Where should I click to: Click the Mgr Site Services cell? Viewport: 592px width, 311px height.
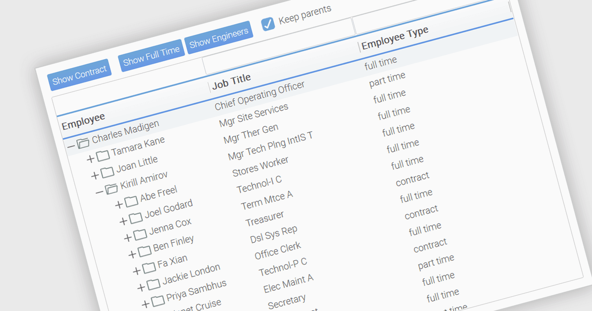(254, 115)
